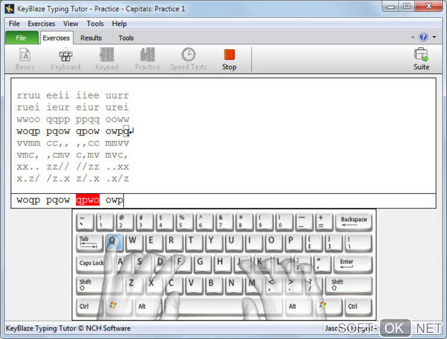Click the green File ribbon tab
447x339 pixels.
tap(21, 38)
